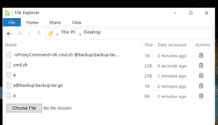Delete the -oProxyCommand file via trash icon
This screenshot has height=125, width=218.
(x=201, y=55)
